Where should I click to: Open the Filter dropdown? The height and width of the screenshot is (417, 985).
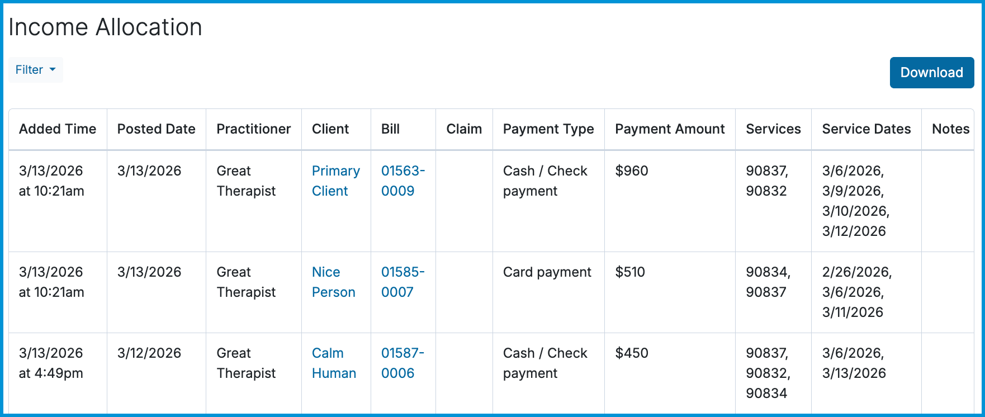35,69
